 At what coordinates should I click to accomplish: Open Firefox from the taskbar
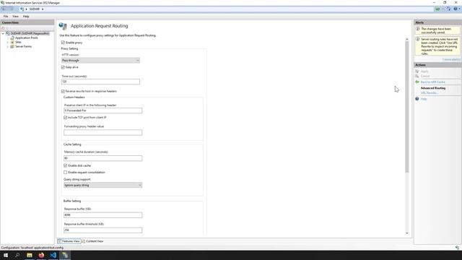tap(41, 255)
